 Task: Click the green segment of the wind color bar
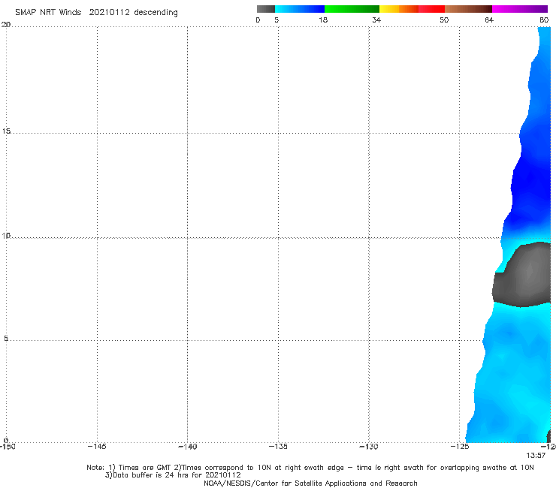pos(352,9)
